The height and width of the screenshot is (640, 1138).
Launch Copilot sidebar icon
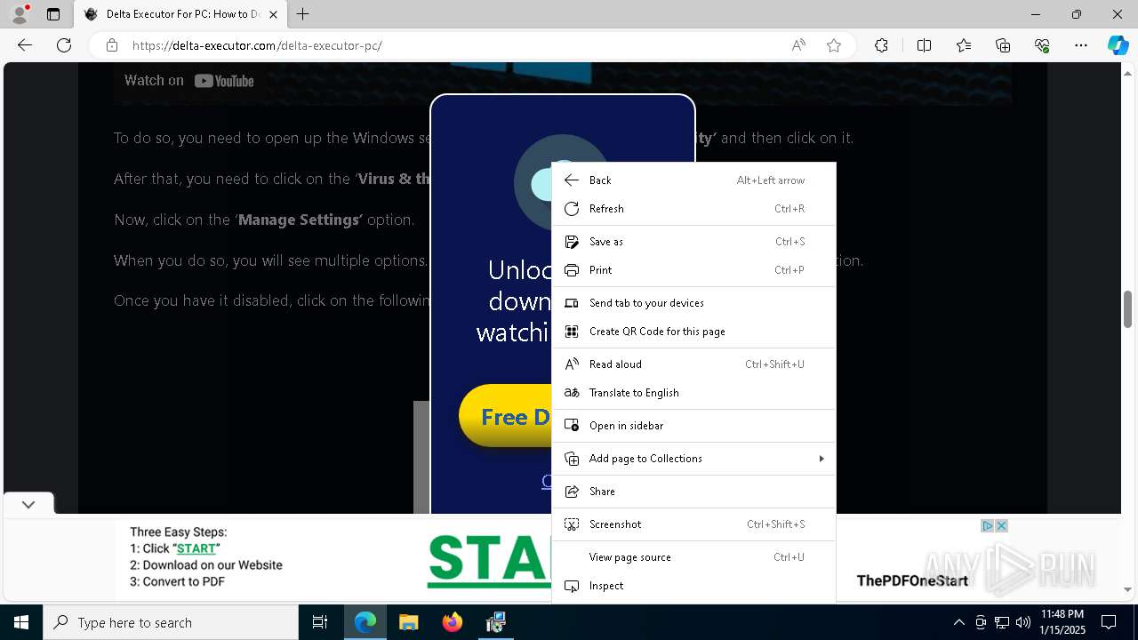tap(1118, 45)
